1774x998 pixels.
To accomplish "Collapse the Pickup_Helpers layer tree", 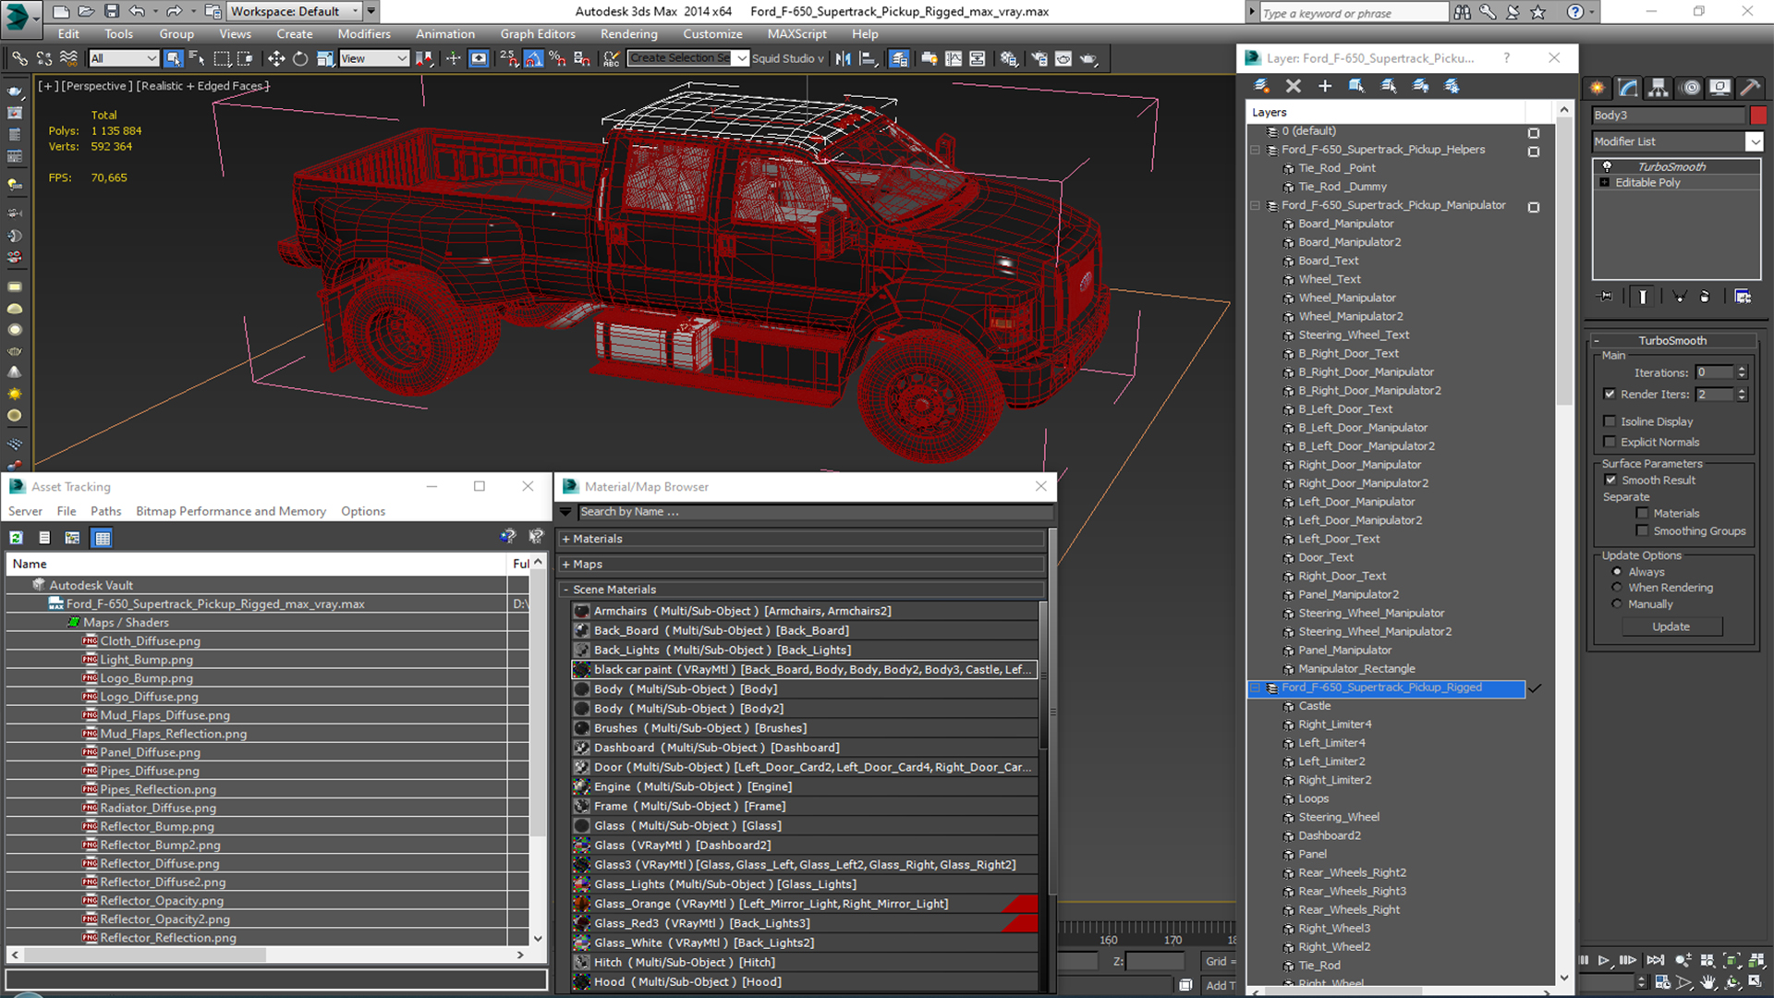I will coord(1255,150).
